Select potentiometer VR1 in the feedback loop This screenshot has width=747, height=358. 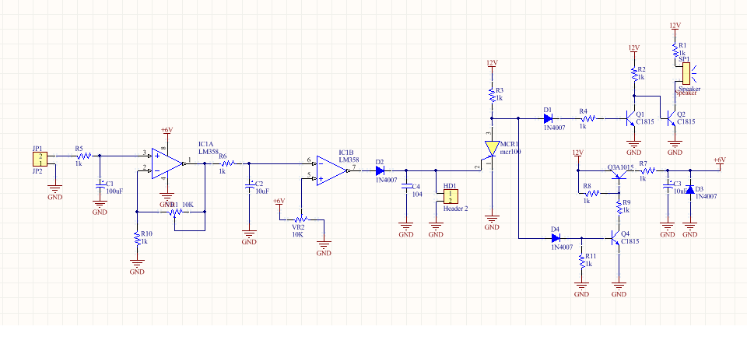point(175,211)
